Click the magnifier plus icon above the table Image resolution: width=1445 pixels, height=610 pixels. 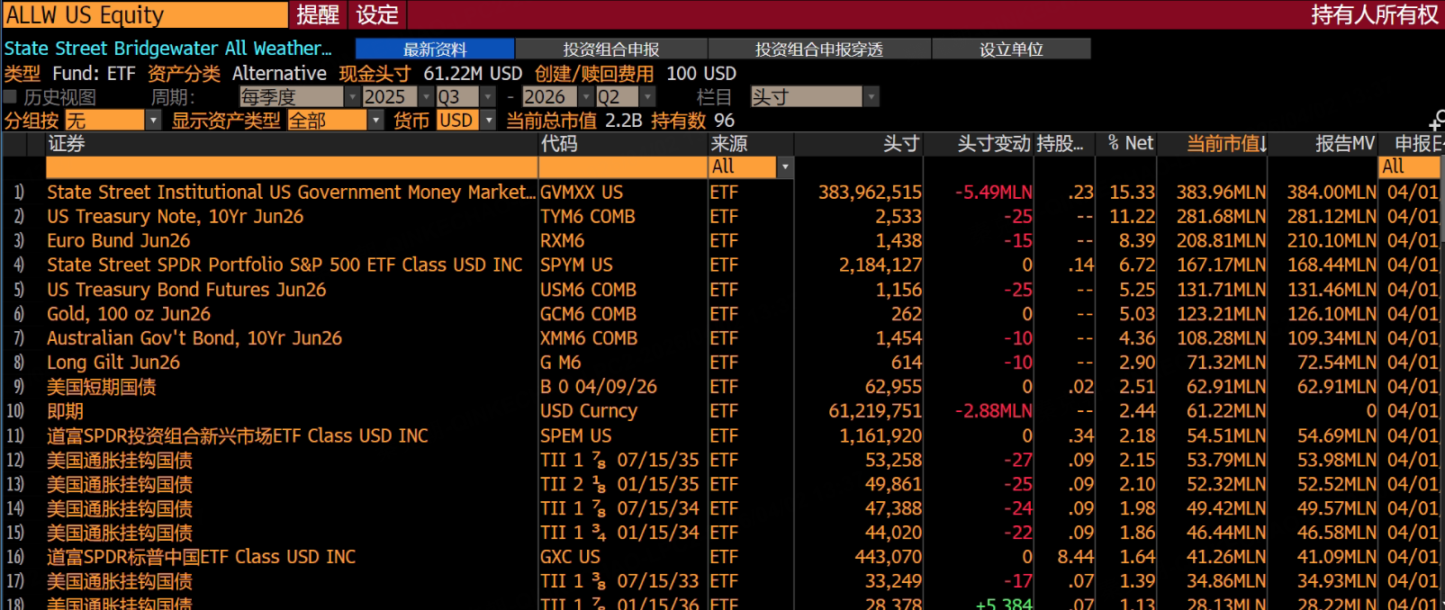pos(1437,121)
